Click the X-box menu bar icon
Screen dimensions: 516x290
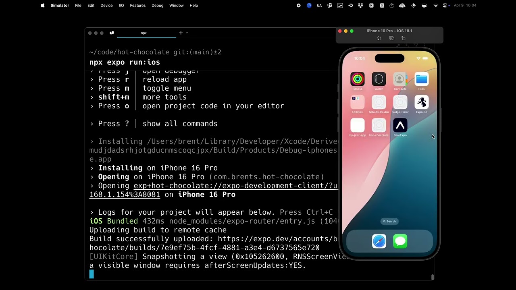[x=382, y=5]
